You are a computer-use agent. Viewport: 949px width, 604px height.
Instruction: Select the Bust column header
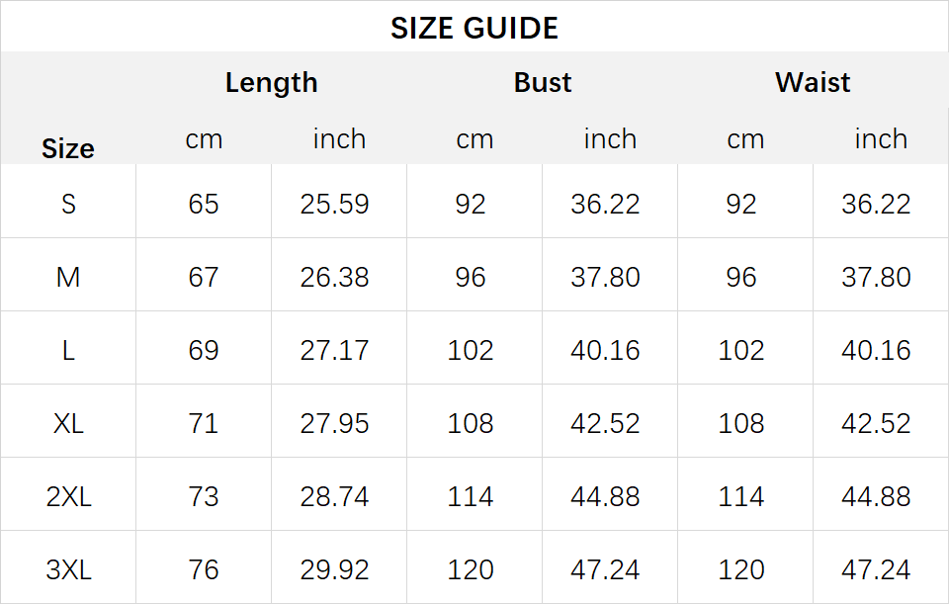(x=543, y=82)
